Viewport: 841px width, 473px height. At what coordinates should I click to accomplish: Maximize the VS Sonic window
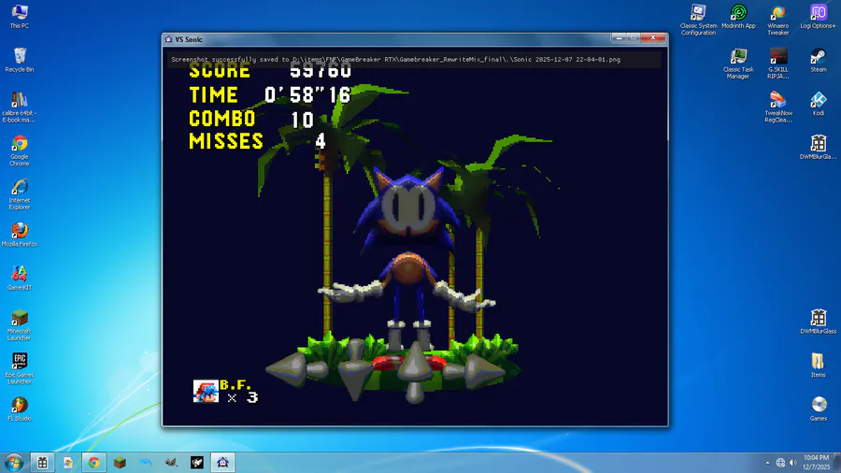[634, 37]
